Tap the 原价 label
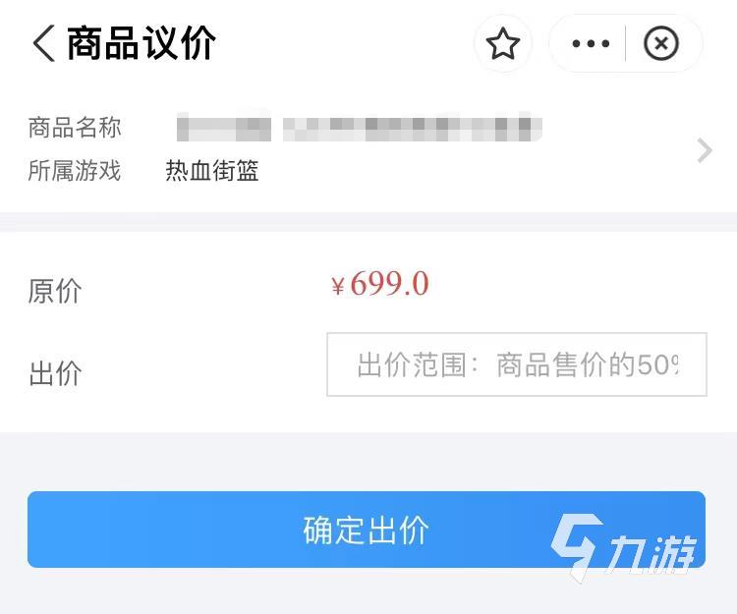Viewport: 737px width, 614px height. click(55, 291)
